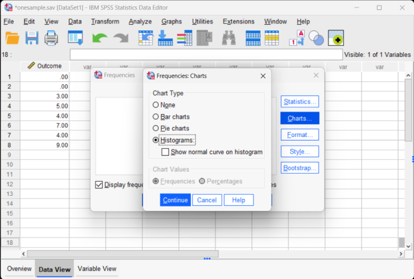Open Style... in Frequencies dialog
Viewport: 414px width, 279px height.
tap(300, 151)
